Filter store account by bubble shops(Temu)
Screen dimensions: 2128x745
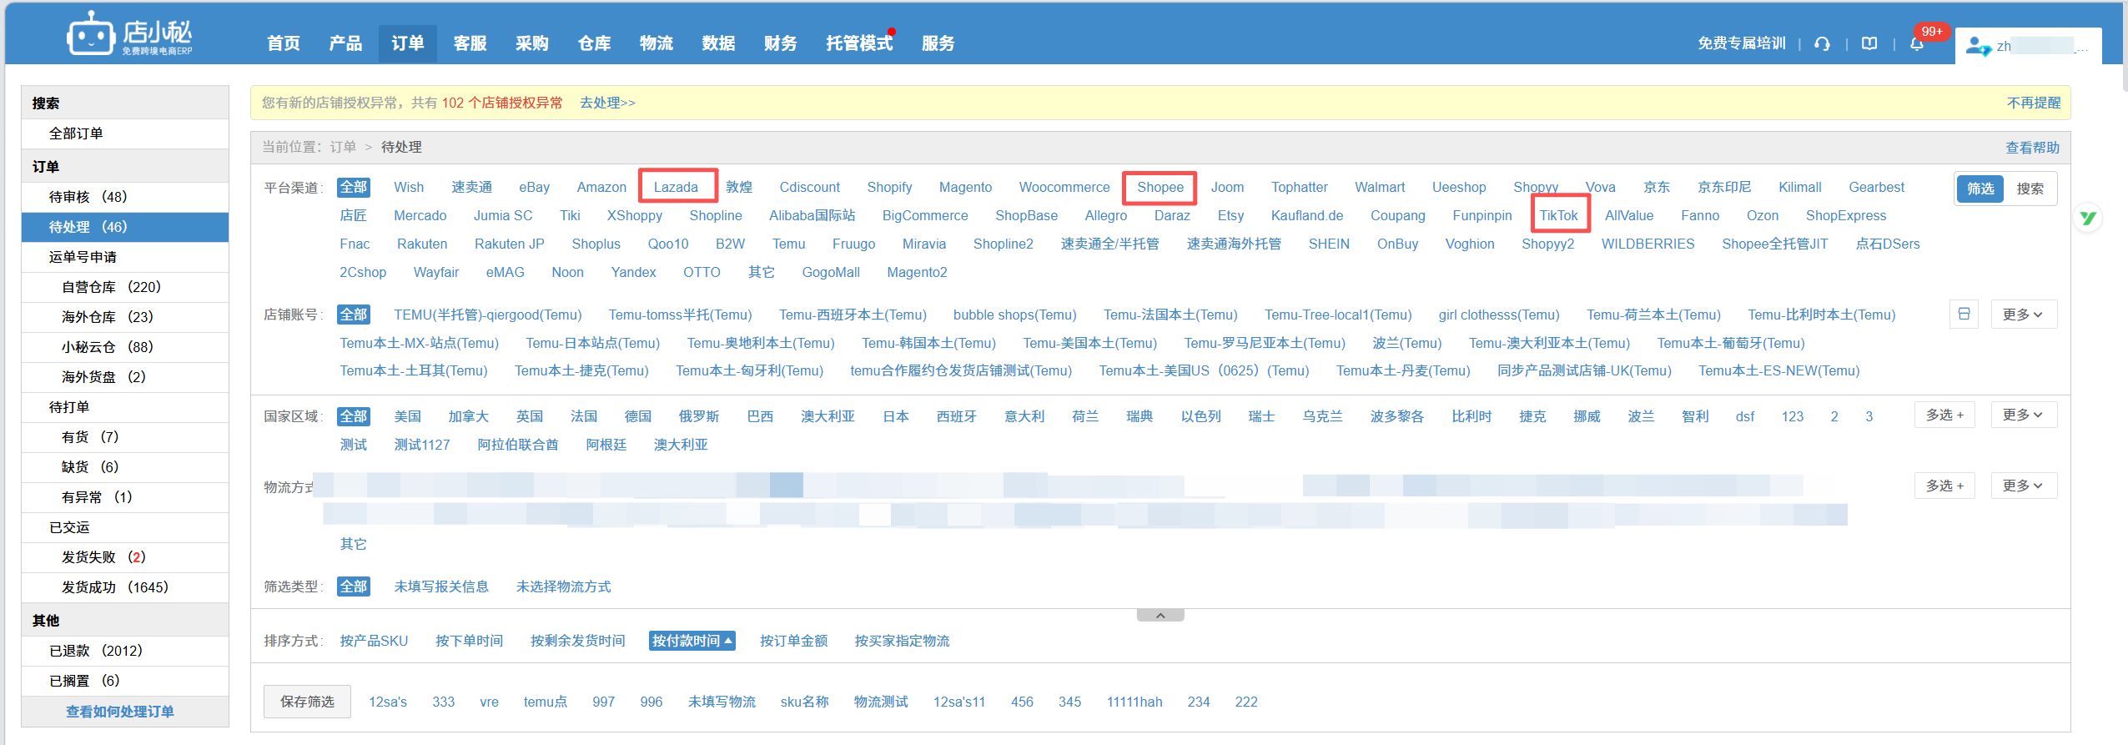pyautogui.click(x=1015, y=315)
